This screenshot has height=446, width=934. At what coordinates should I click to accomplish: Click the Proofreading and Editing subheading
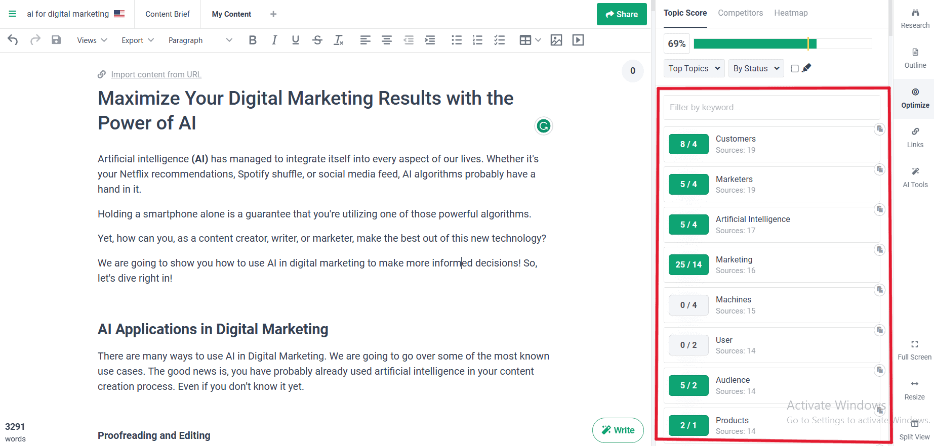pyautogui.click(x=154, y=435)
